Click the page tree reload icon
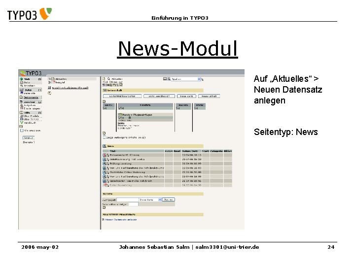The height and width of the screenshot is (266, 355). click(49, 88)
